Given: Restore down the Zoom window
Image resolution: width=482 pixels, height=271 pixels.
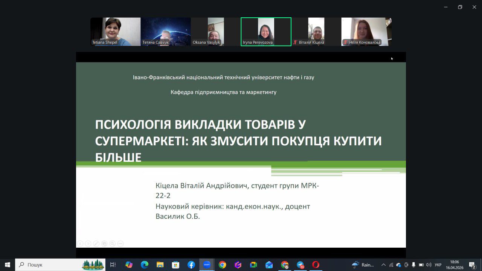Looking at the screenshot, I should coord(460,7).
